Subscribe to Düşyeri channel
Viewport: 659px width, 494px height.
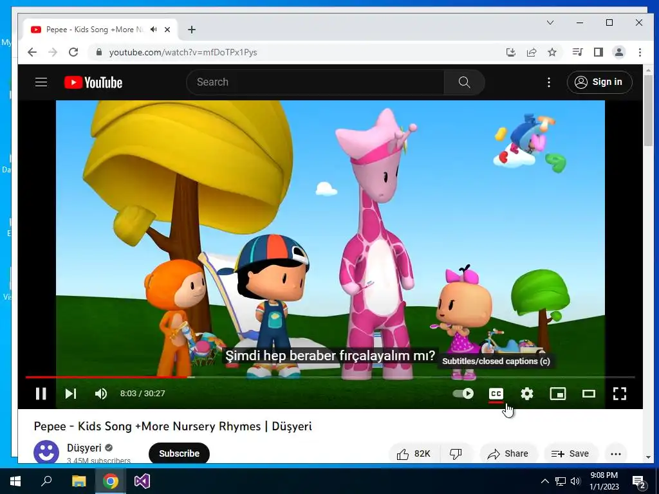pos(179,453)
